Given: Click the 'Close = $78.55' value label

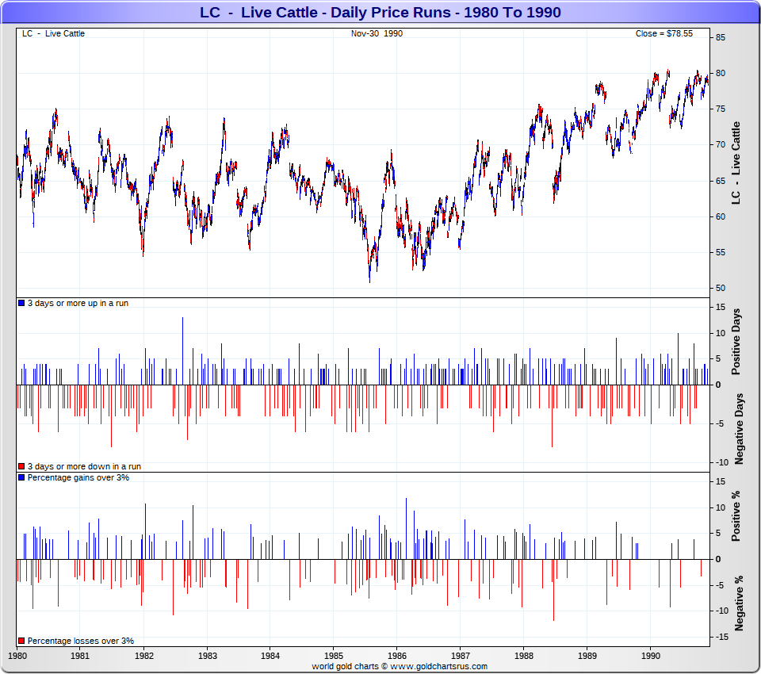Looking at the screenshot, I should click(663, 34).
